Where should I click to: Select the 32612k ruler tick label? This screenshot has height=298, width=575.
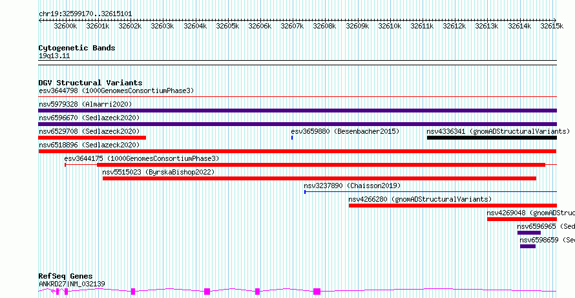tap(454, 26)
